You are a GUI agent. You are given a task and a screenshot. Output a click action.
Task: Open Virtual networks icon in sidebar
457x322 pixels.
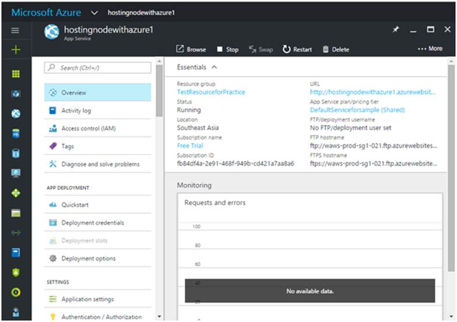pyautogui.click(x=16, y=232)
